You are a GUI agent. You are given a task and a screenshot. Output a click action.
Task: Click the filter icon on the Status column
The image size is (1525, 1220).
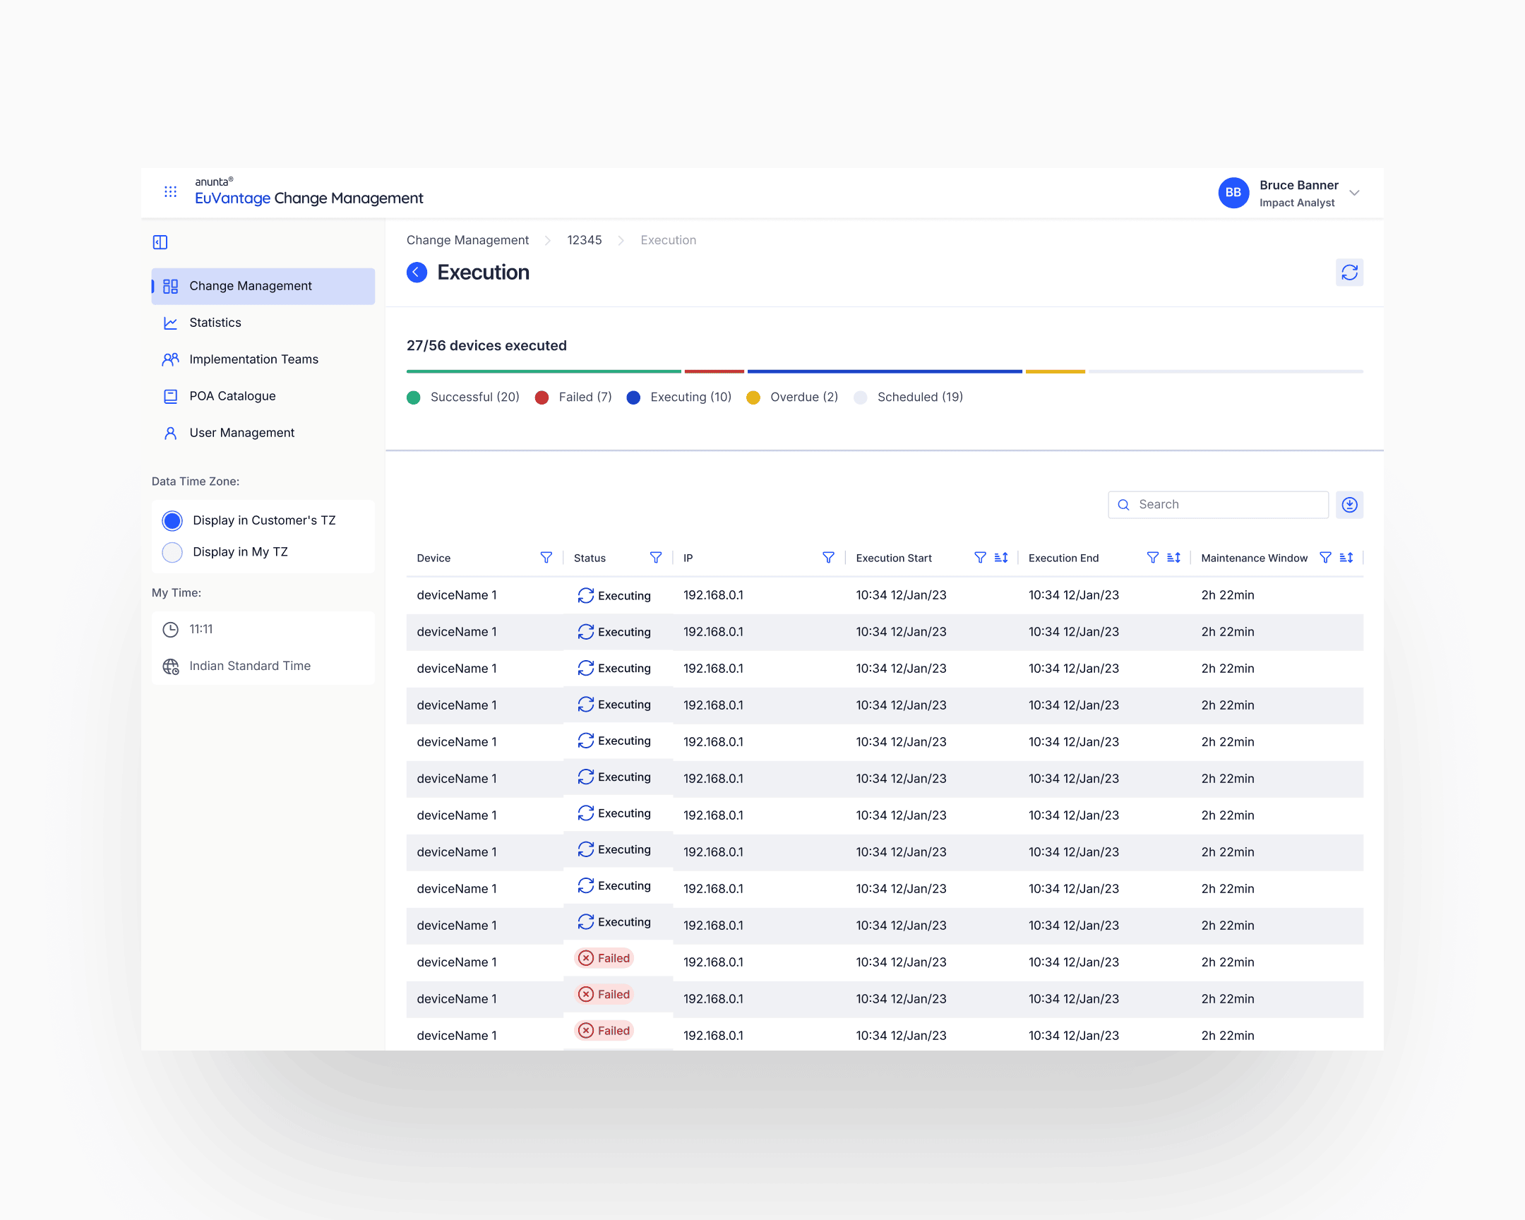tap(656, 557)
